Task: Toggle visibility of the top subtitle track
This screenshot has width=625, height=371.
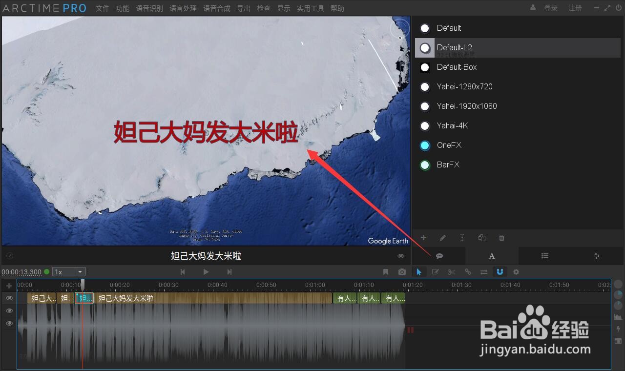Action: [x=9, y=298]
